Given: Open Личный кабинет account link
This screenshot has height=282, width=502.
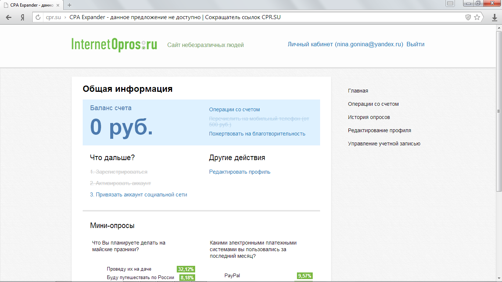Looking at the screenshot, I should tap(345, 44).
